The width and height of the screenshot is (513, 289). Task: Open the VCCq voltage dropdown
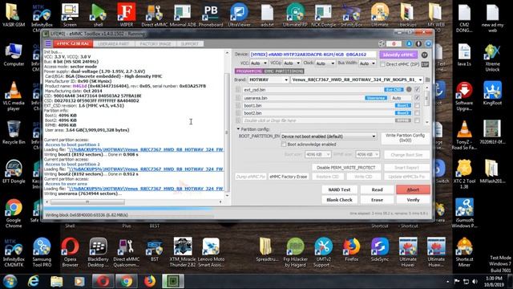(292, 63)
